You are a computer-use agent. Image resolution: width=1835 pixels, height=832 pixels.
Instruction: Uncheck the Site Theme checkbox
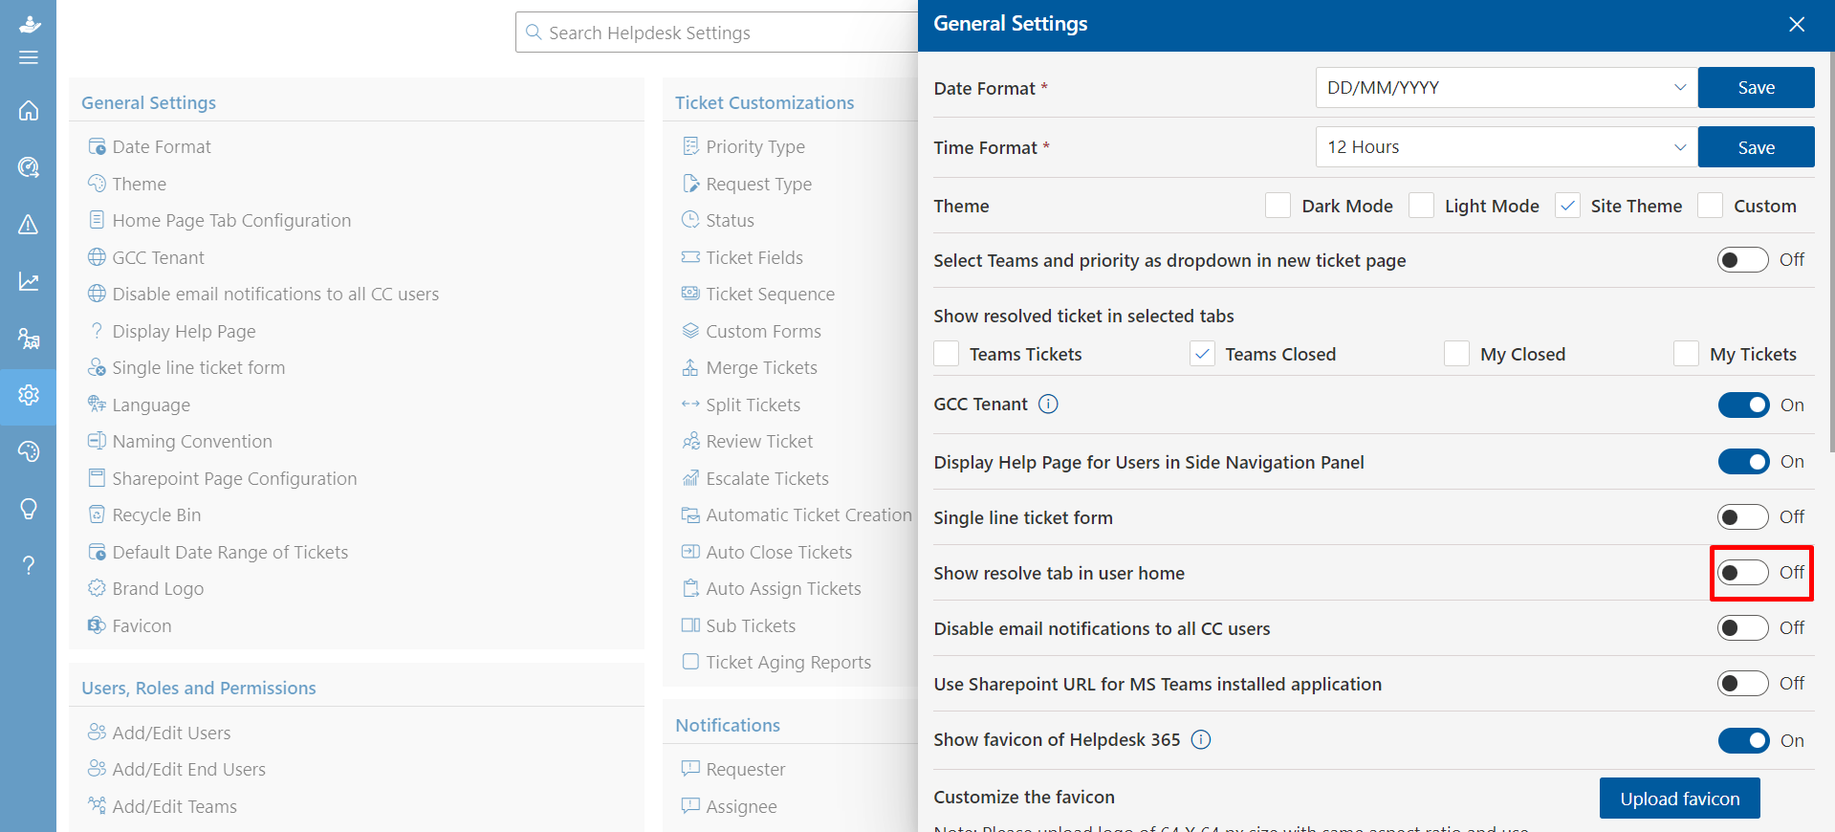coord(1567,206)
